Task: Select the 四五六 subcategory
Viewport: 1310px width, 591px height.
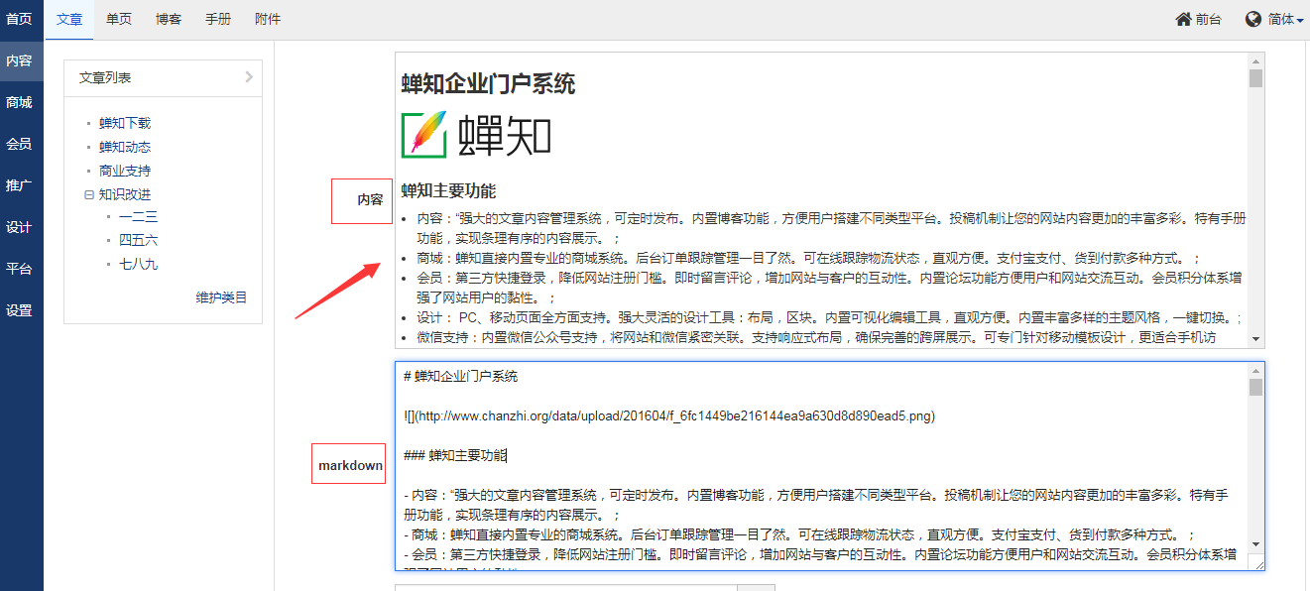Action: click(x=138, y=240)
